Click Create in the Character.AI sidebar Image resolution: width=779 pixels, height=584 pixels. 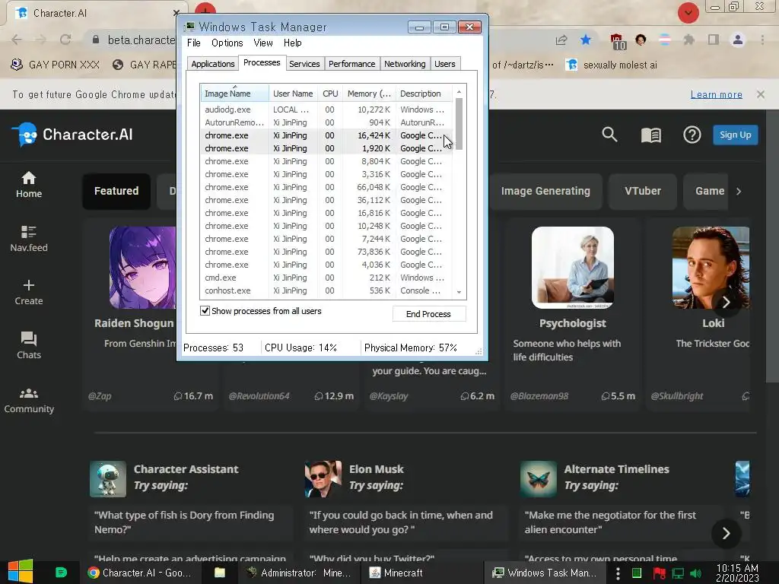click(29, 293)
